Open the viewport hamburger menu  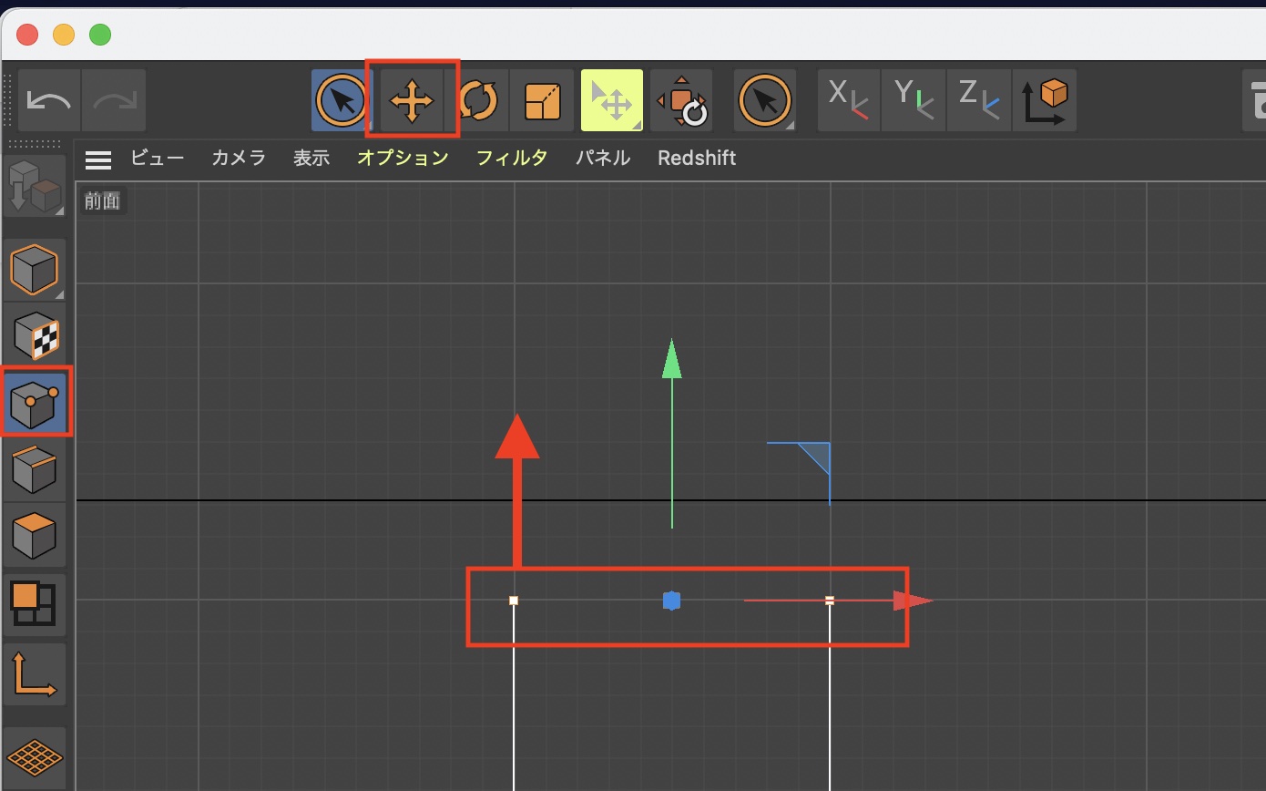point(97,159)
